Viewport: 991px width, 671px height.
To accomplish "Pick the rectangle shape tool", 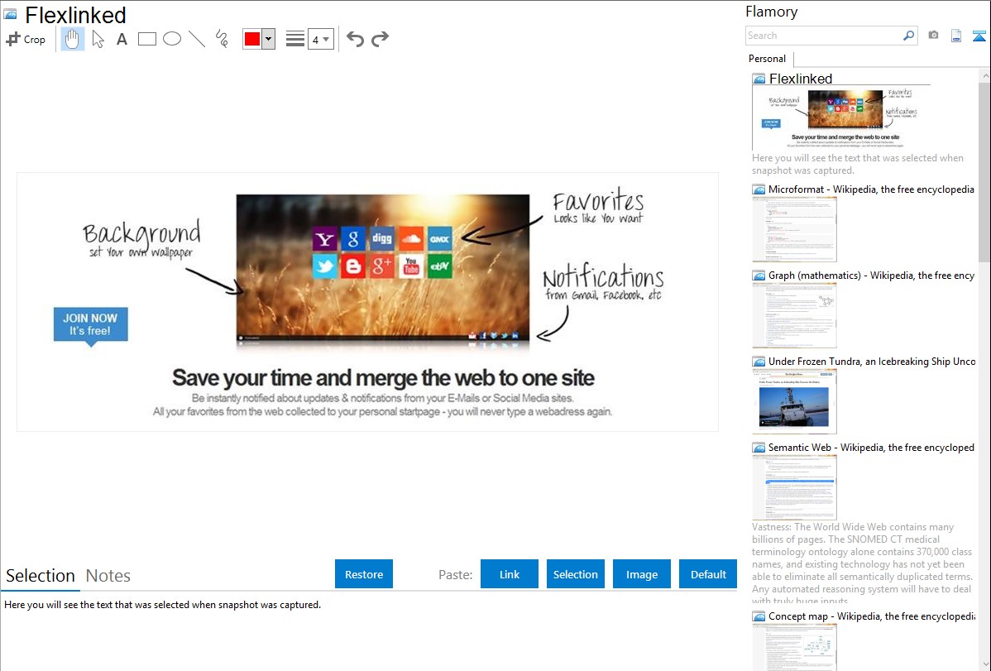I will [146, 39].
